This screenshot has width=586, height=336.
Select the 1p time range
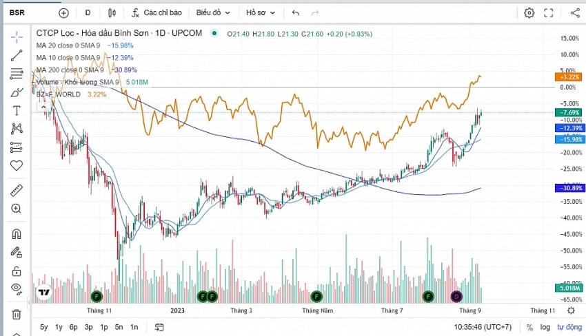[x=104, y=328]
